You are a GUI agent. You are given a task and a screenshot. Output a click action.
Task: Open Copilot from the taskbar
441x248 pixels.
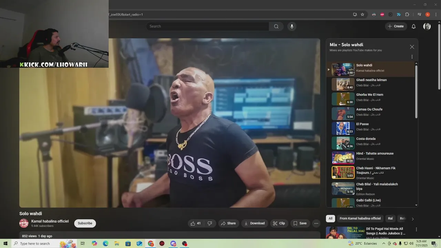pos(94,244)
